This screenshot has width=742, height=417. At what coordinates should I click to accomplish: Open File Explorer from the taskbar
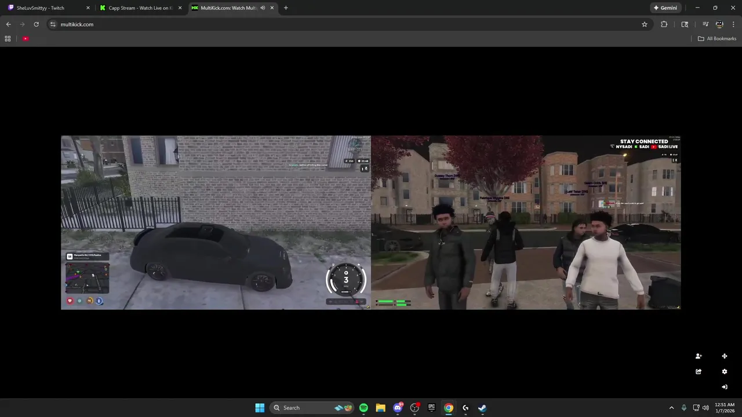pos(380,408)
